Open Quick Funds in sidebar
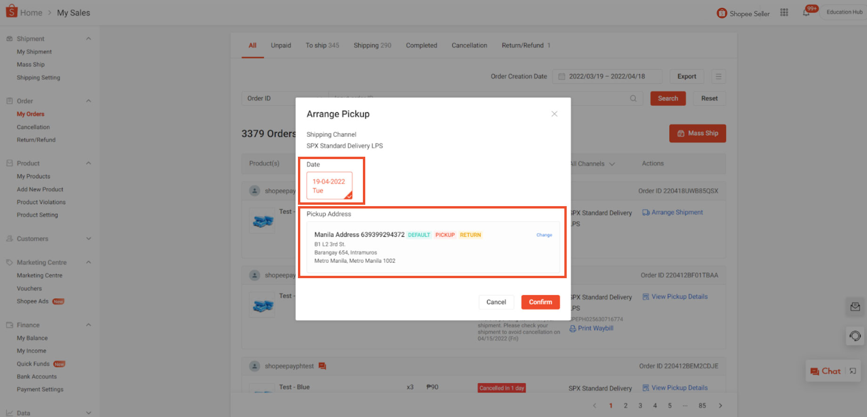Viewport: 867px width, 417px height. (33, 364)
